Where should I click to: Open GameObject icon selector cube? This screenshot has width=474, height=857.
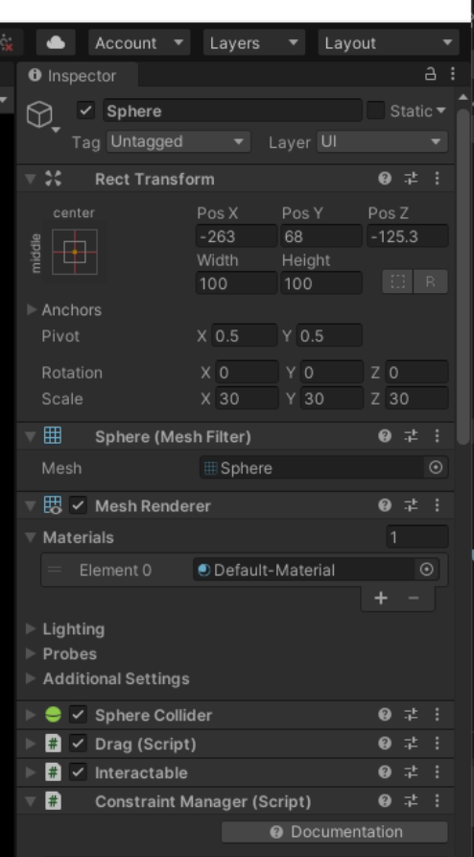pyautogui.click(x=40, y=114)
